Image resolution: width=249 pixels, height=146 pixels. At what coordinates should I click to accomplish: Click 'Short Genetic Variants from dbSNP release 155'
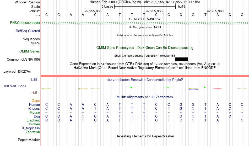tap(145, 56)
